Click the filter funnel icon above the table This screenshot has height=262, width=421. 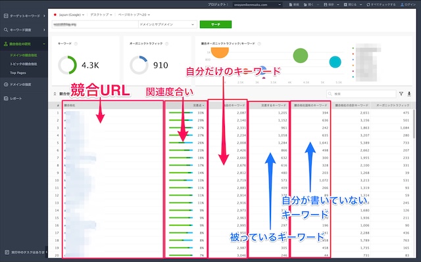[x=401, y=94]
